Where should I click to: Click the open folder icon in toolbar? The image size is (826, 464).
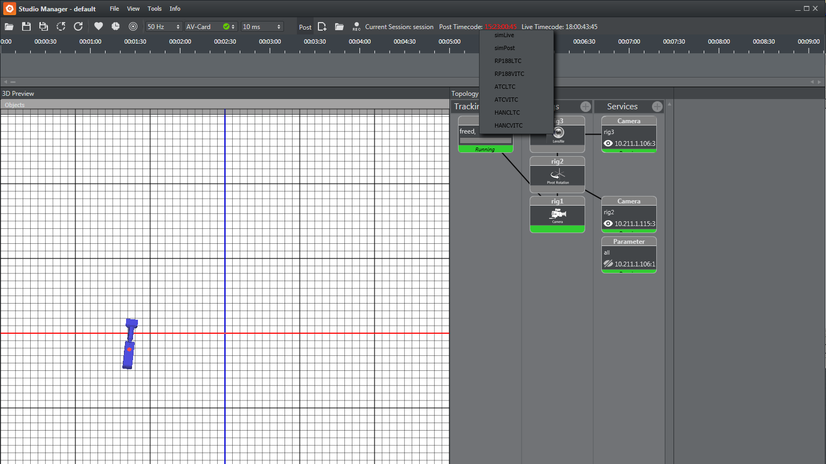point(9,26)
